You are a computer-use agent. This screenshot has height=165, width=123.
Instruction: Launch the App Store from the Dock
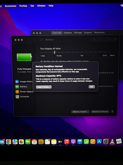(x=99, y=141)
